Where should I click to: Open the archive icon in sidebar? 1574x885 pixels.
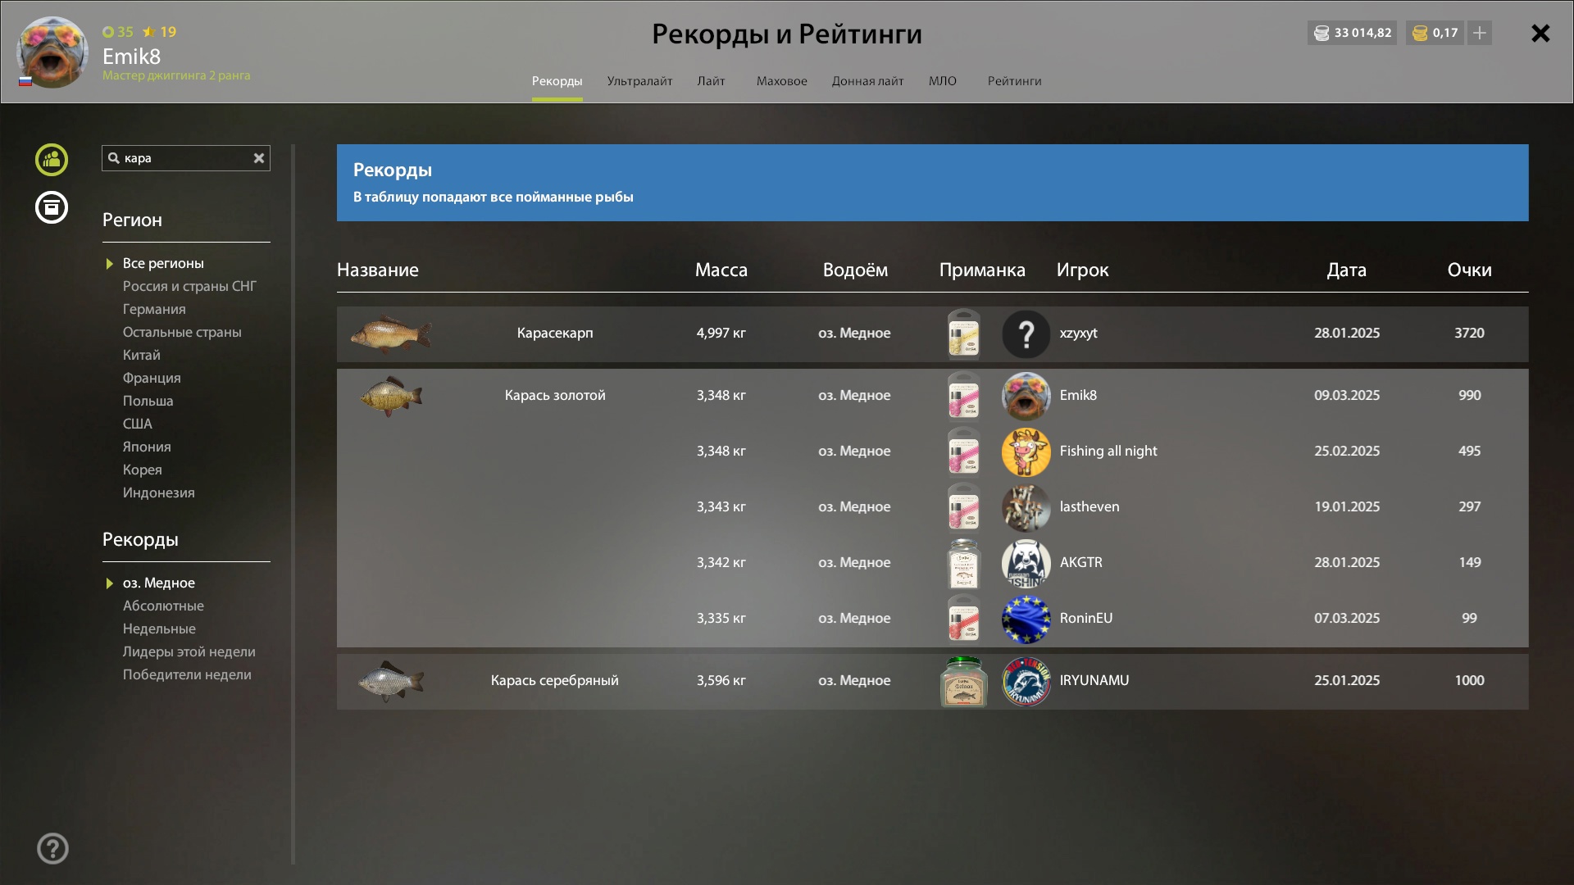[x=52, y=207]
